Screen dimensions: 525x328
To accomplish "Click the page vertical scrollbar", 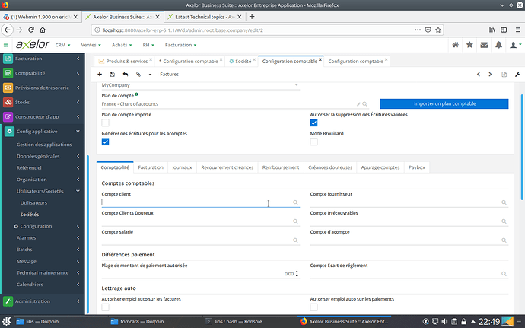I will pyautogui.click(x=522, y=148).
